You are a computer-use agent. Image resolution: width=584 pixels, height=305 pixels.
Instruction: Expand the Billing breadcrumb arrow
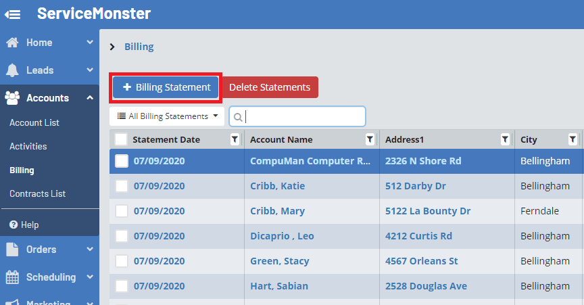click(112, 47)
